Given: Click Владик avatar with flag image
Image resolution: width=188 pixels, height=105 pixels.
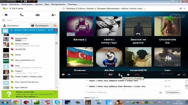Looking at the screenshot, I should pyautogui.click(x=80, y=57).
